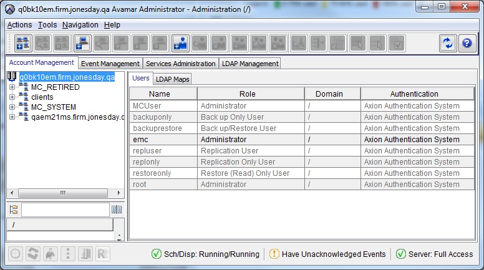Click the Edit Group magnifier two-people icon

259,43
